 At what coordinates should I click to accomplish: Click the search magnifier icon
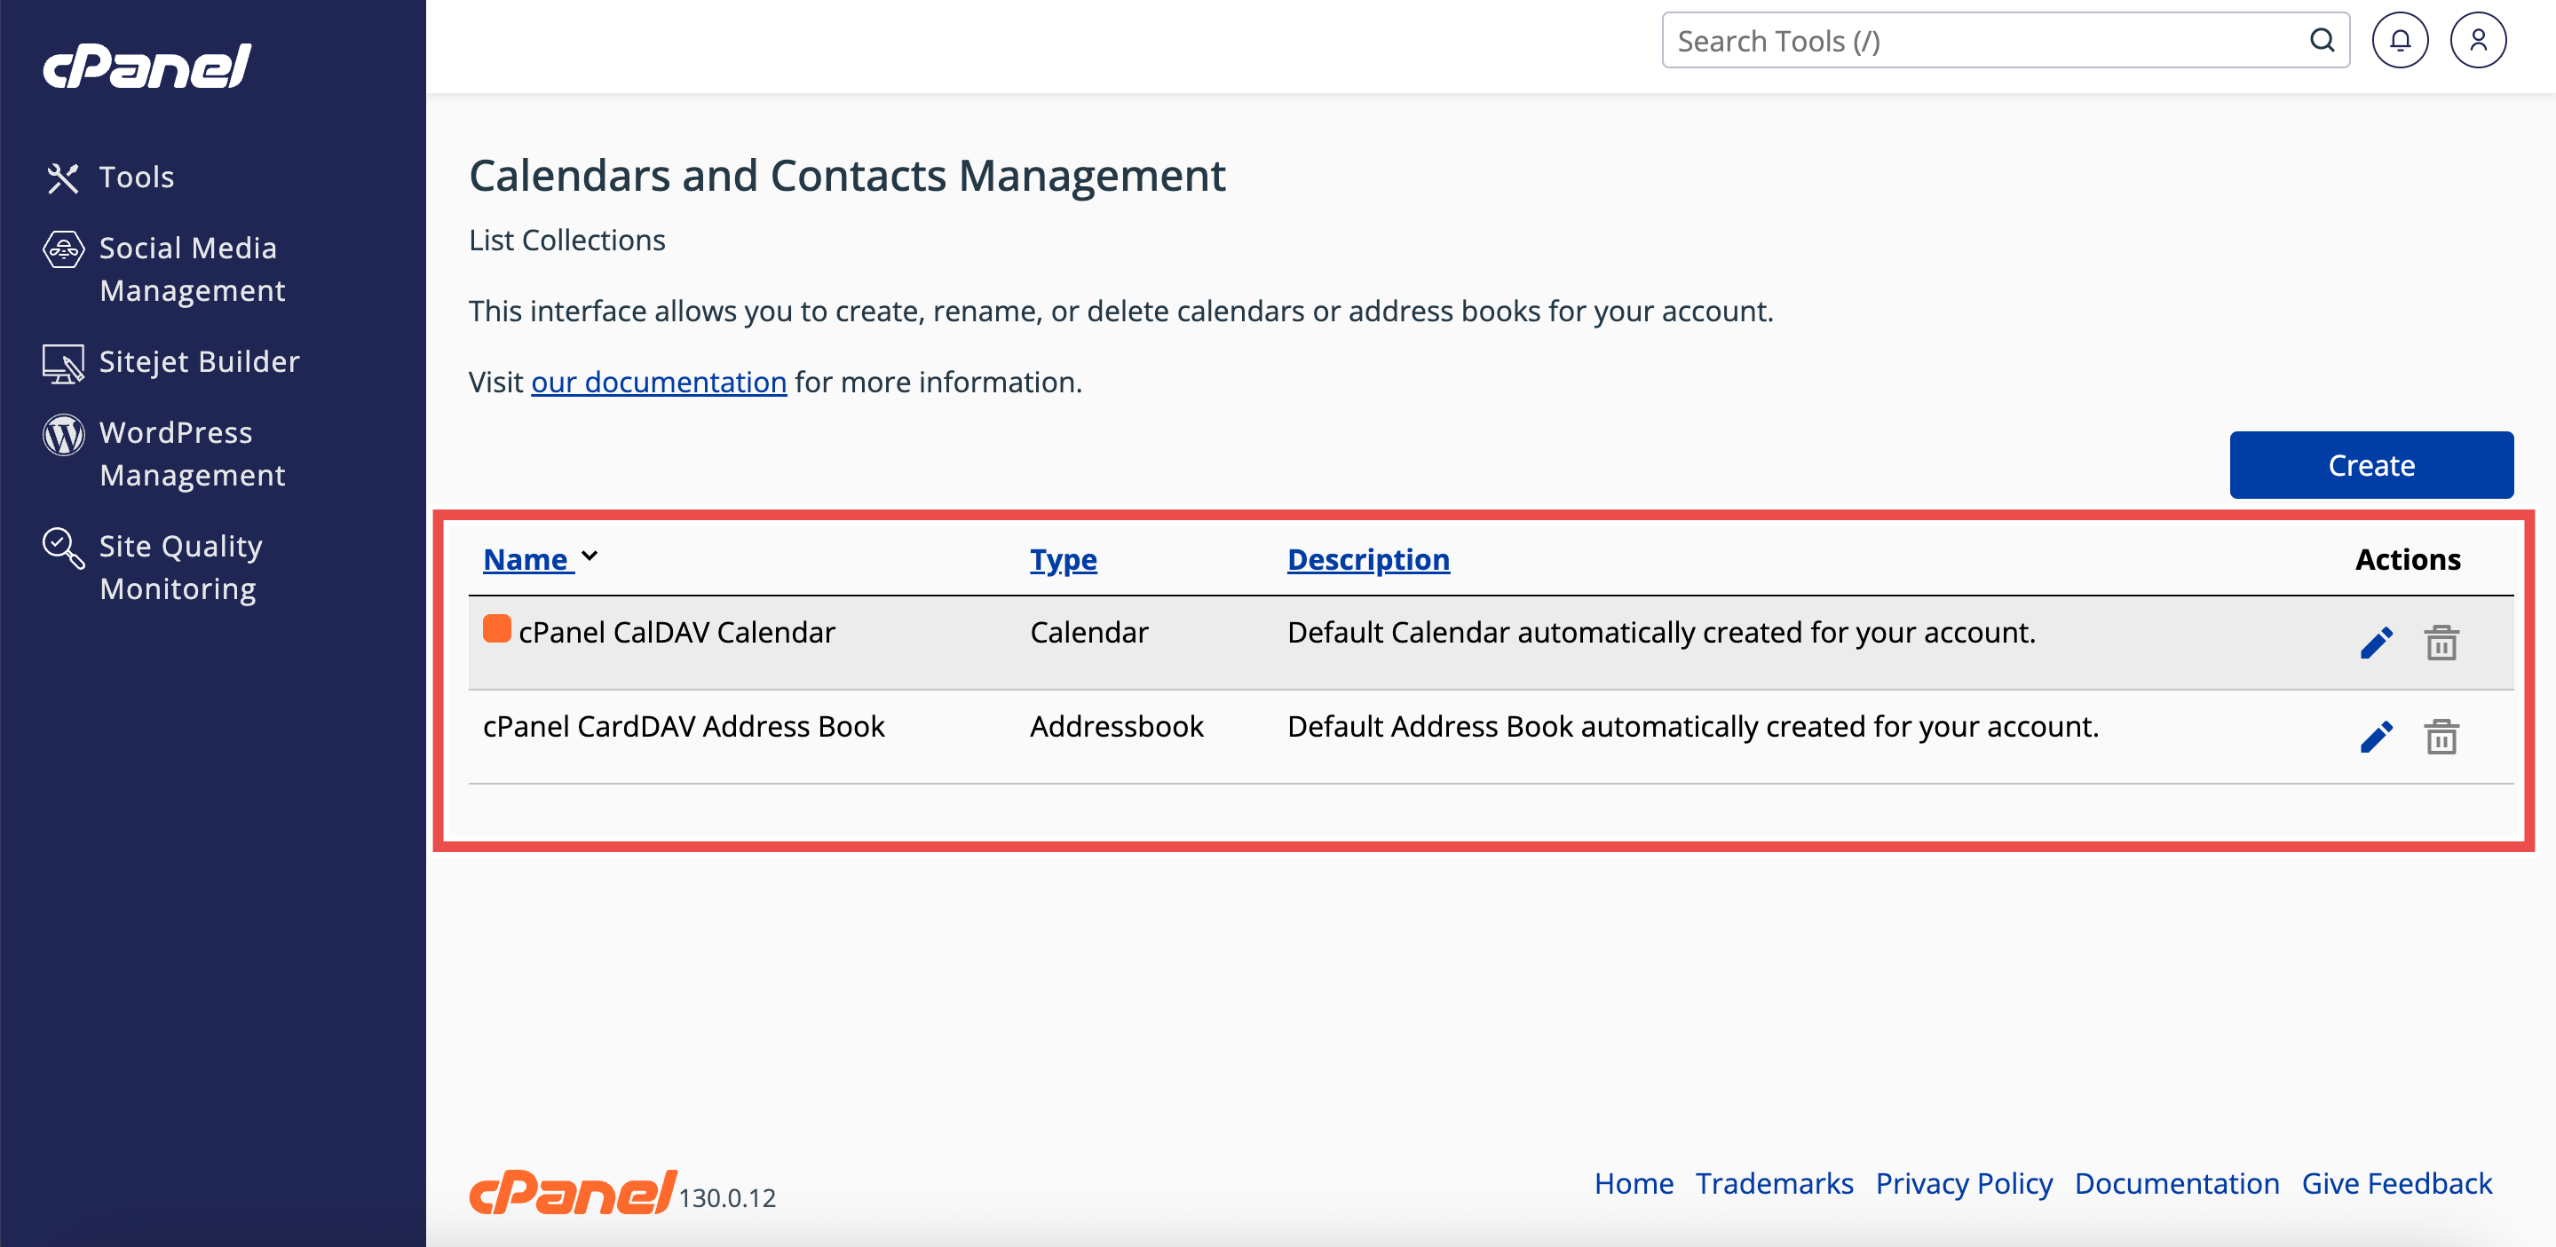pos(2322,41)
